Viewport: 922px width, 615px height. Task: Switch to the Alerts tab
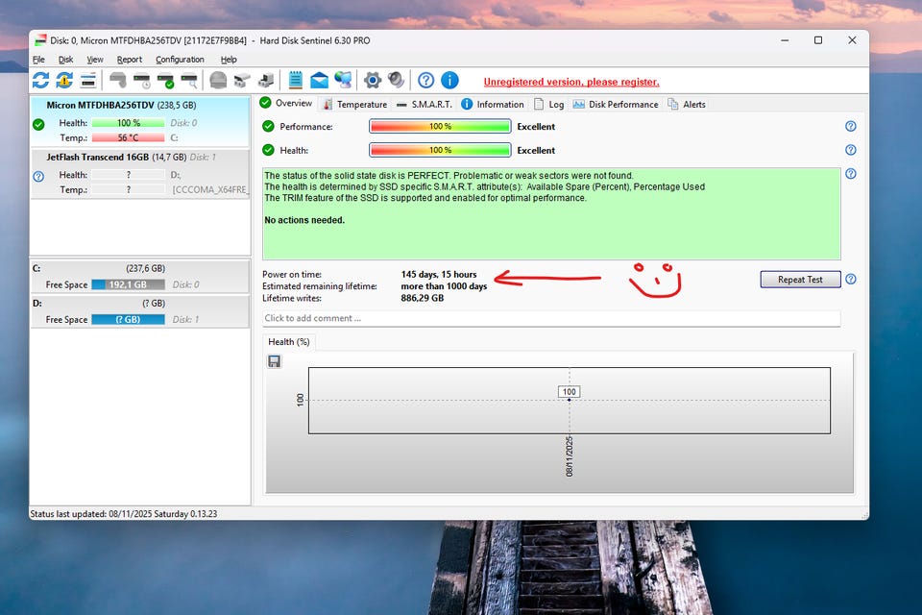pos(686,104)
